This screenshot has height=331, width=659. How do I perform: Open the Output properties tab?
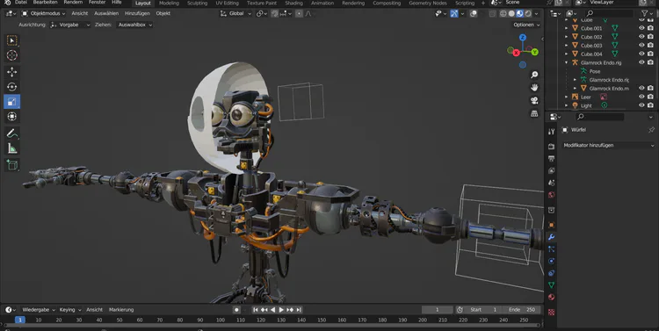tap(552, 158)
